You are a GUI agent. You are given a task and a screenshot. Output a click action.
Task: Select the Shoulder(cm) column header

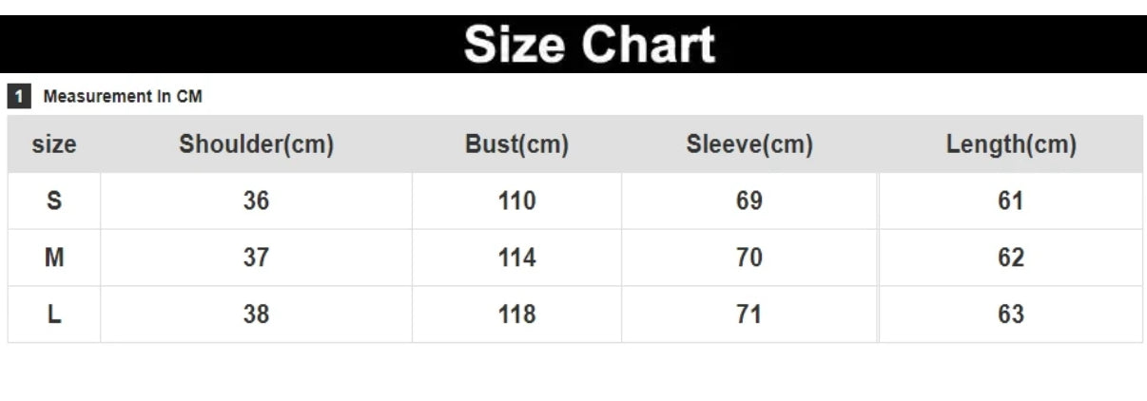[x=256, y=144]
